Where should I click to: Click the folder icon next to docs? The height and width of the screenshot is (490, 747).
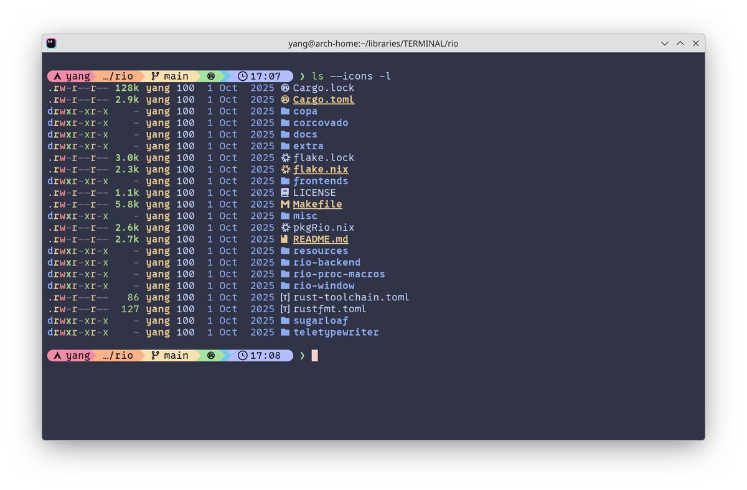point(285,134)
